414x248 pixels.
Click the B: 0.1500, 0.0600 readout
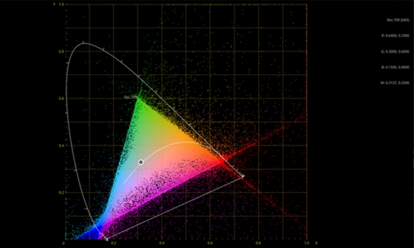(x=395, y=68)
